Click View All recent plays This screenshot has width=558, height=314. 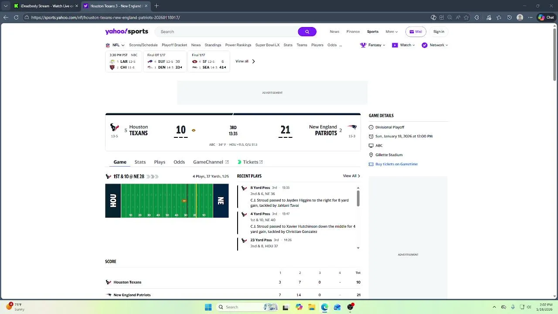coord(351,176)
